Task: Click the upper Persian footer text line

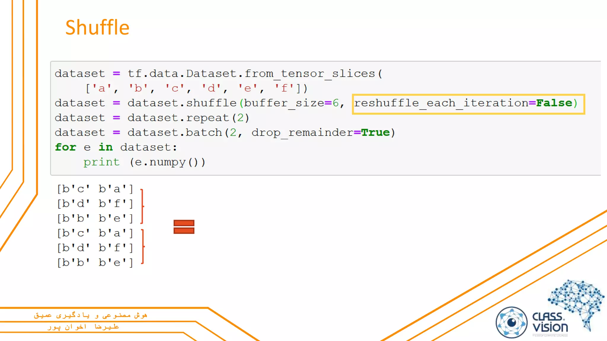Action: tap(90, 315)
